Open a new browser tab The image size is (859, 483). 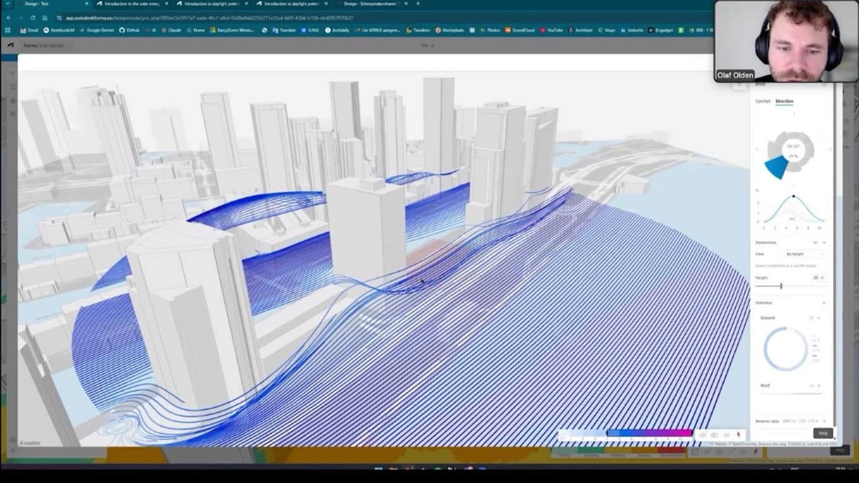418,4
